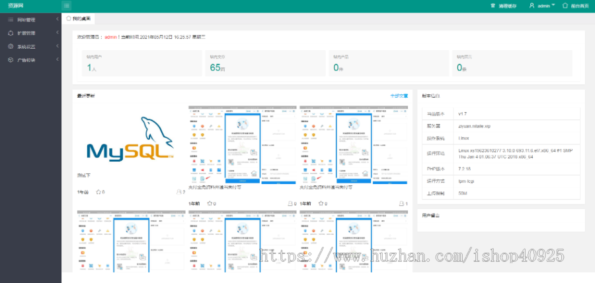Expand the 系统设置 chevron arrow
Viewport: 595px width, 283px height.
(58, 46)
